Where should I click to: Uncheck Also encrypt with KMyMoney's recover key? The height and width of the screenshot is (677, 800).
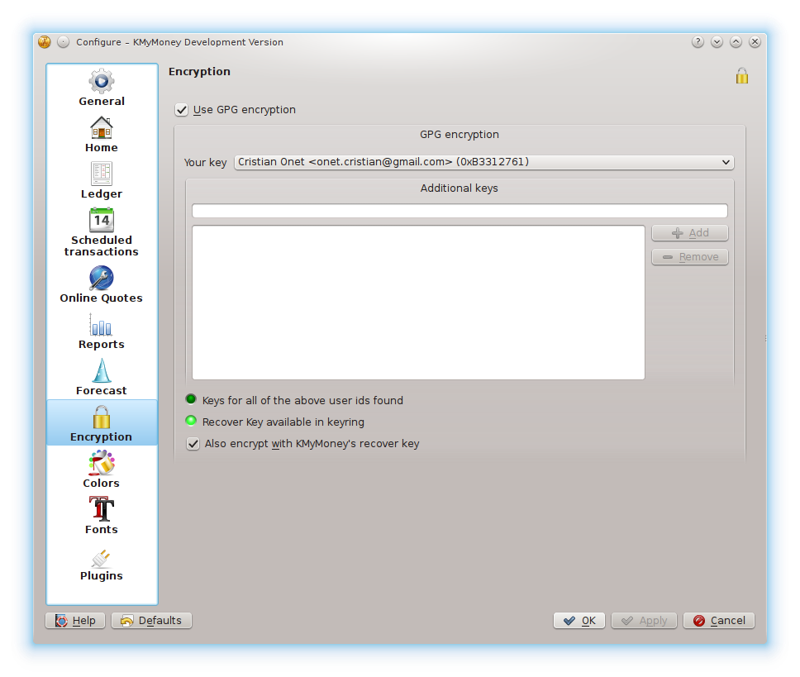193,444
